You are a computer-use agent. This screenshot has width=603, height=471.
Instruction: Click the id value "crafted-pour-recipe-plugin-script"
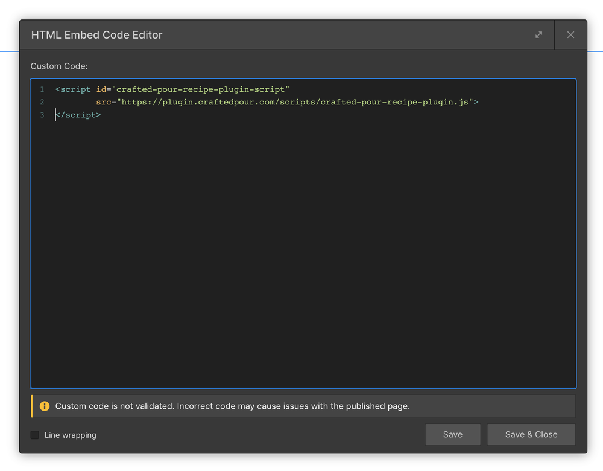(x=200, y=89)
